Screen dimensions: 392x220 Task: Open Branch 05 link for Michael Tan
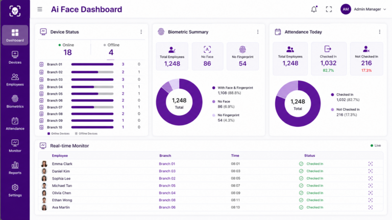coord(167,185)
